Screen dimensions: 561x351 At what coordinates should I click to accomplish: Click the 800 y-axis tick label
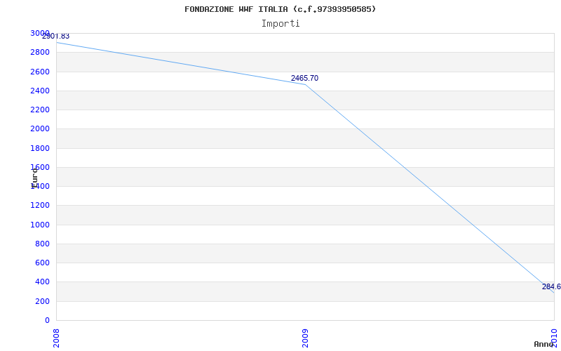coord(43,244)
